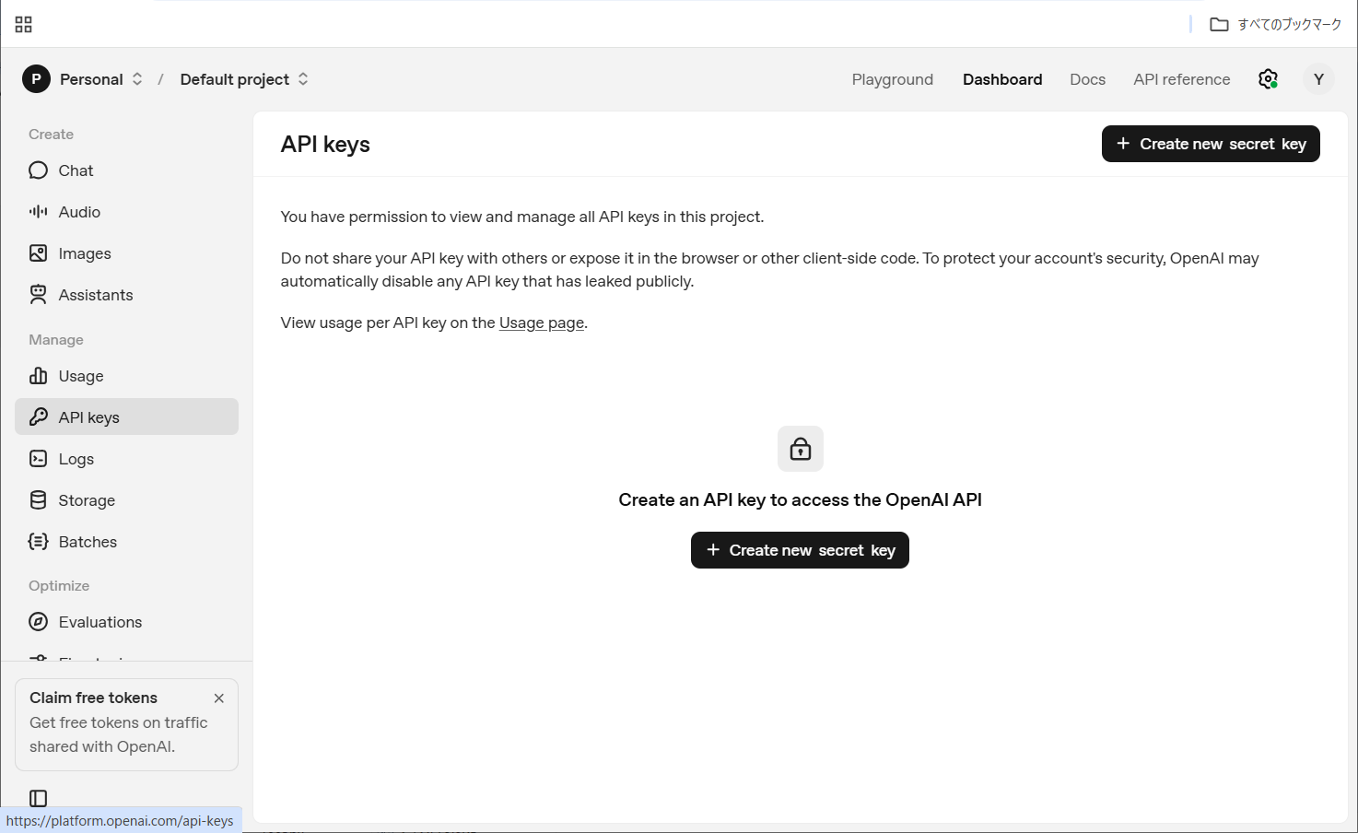1358x833 pixels.
Task: Open Chat from the sidebar
Action: point(76,170)
